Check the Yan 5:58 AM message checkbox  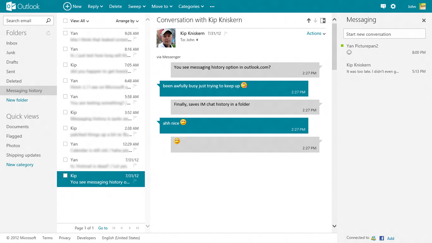pyautogui.click(x=65, y=97)
